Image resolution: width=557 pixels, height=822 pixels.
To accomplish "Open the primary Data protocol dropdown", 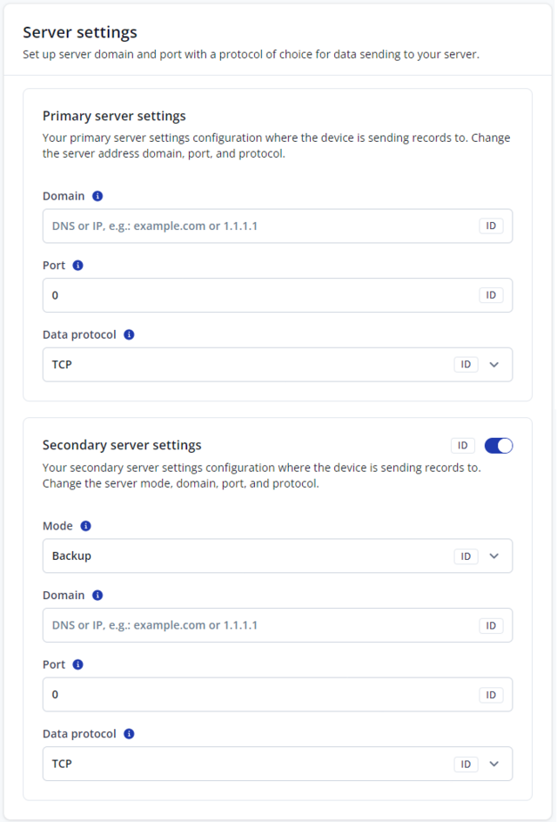I will click(x=494, y=364).
